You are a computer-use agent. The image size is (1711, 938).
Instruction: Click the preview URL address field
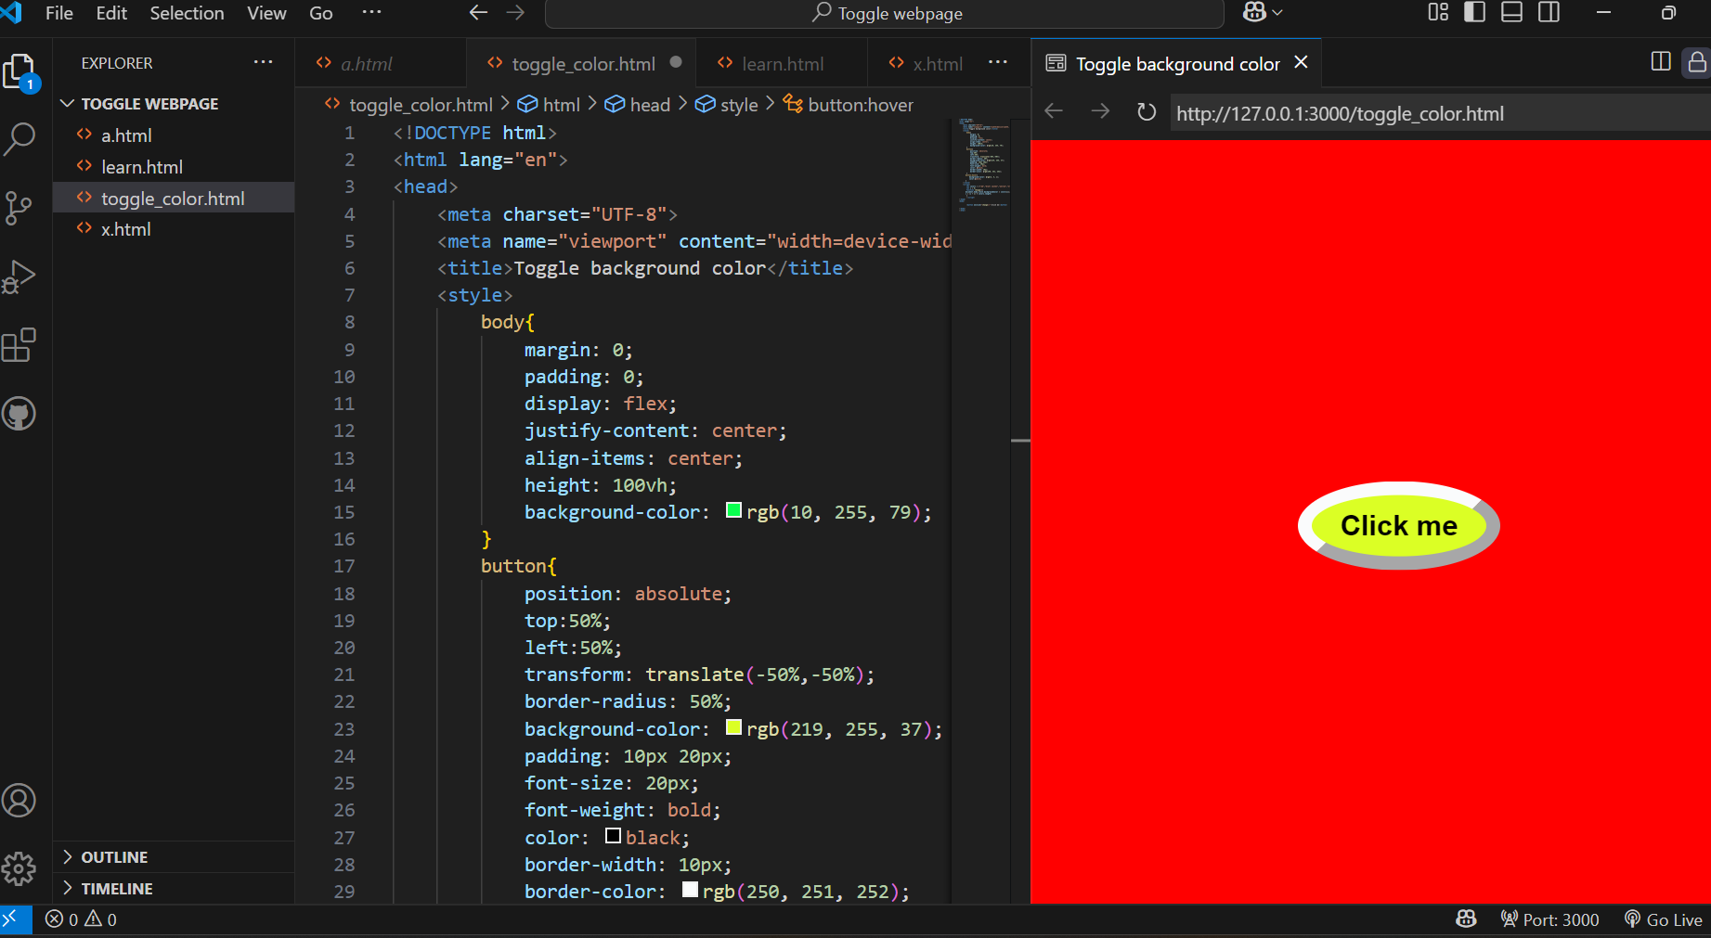pyautogui.click(x=1439, y=113)
